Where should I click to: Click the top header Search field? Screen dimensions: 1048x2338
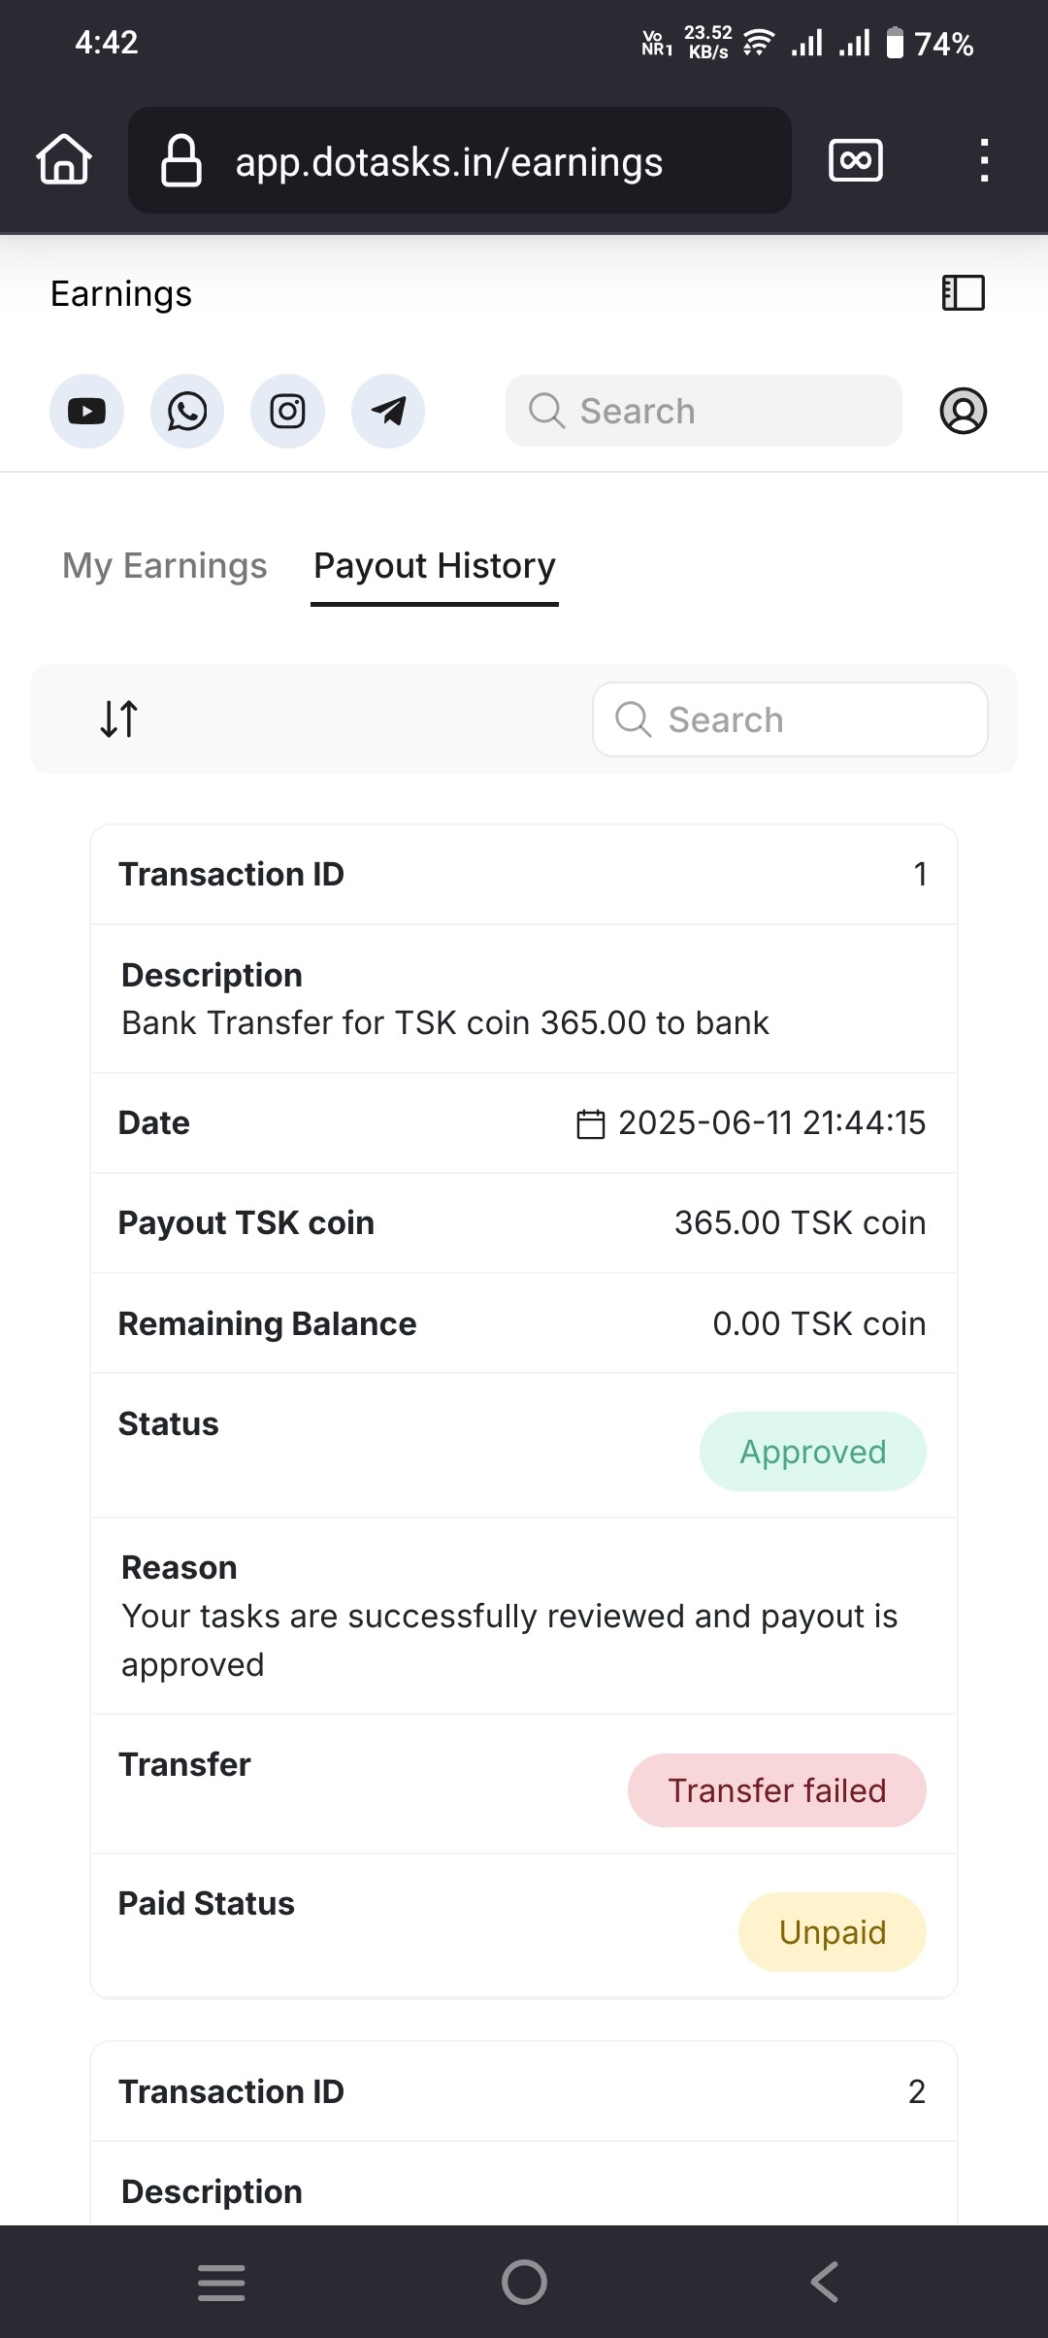(704, 411)
